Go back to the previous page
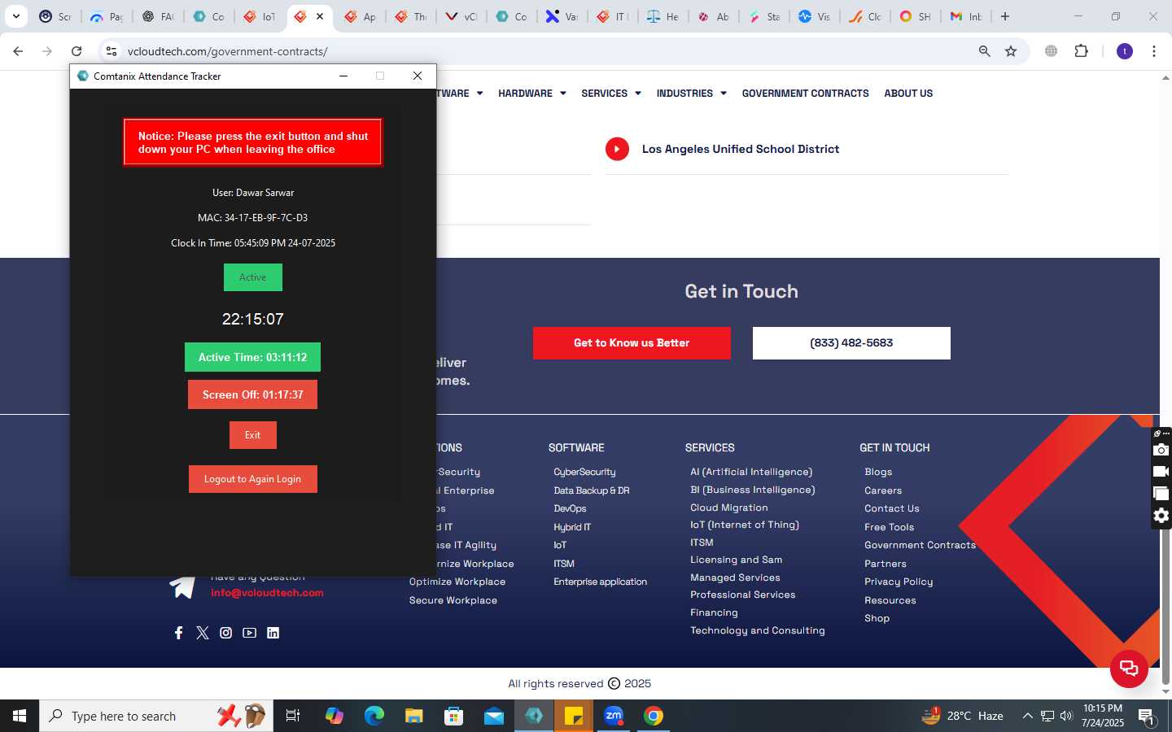Viewport: 1172px width, 732px height. click(x=18, y=51)
